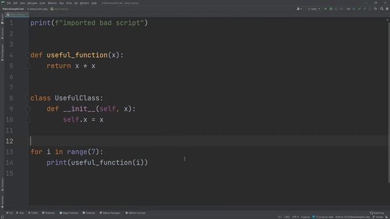The image size is (390, 219).
Task: Open the View menu
Action: coord(23,3)
